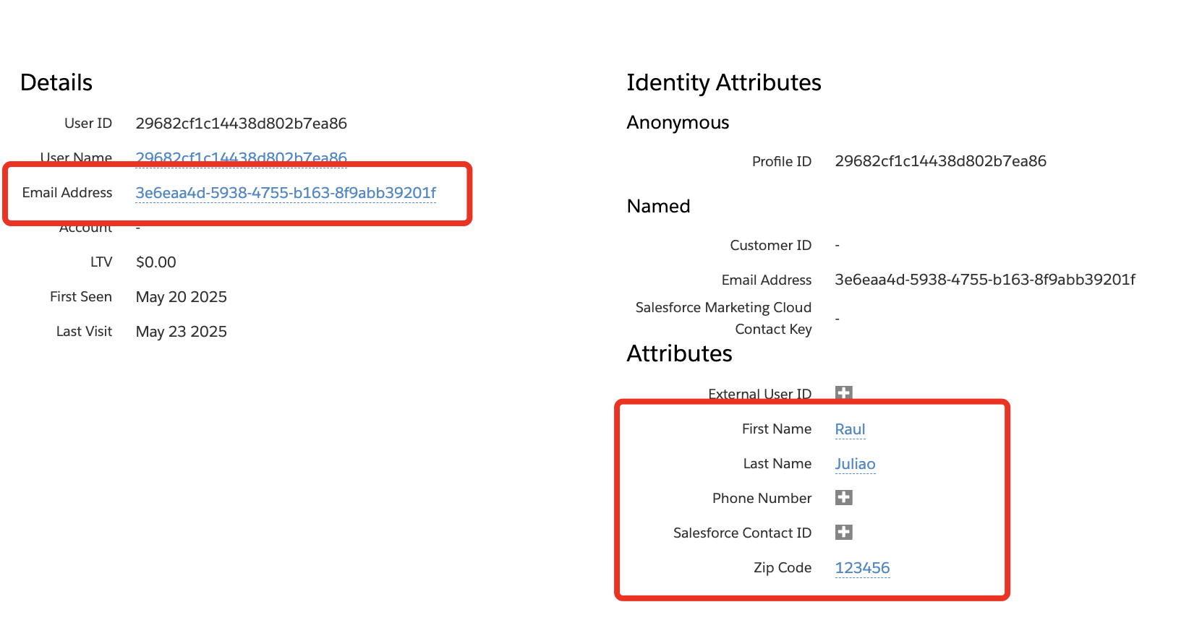Click the Phone Number label

coord(762,498)
